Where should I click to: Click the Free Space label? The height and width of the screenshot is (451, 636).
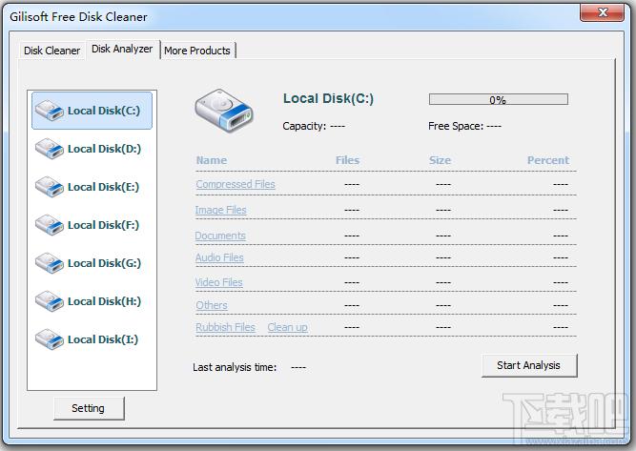pos(456,126)
